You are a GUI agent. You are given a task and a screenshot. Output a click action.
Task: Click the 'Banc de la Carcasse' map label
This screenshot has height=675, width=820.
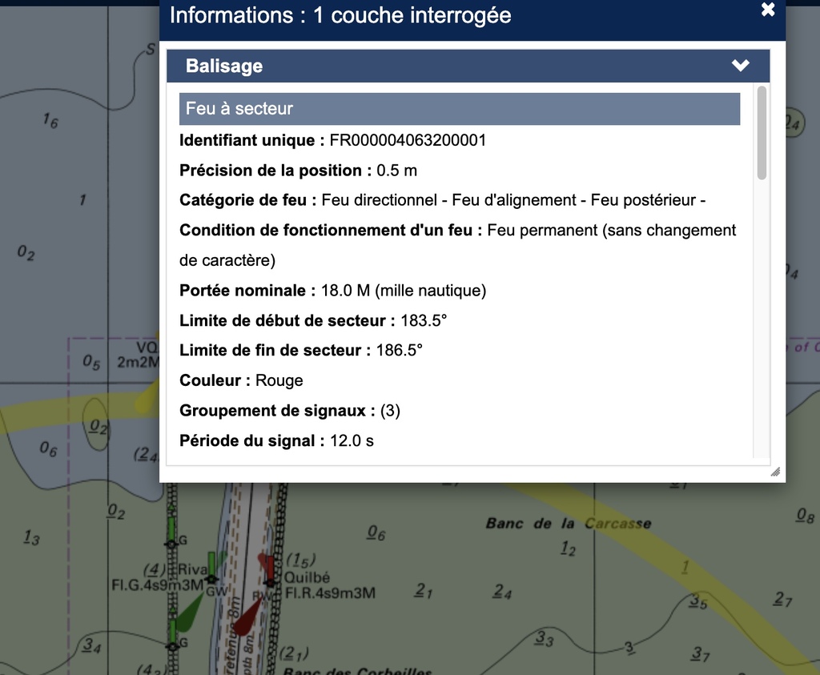click(568, 524)
